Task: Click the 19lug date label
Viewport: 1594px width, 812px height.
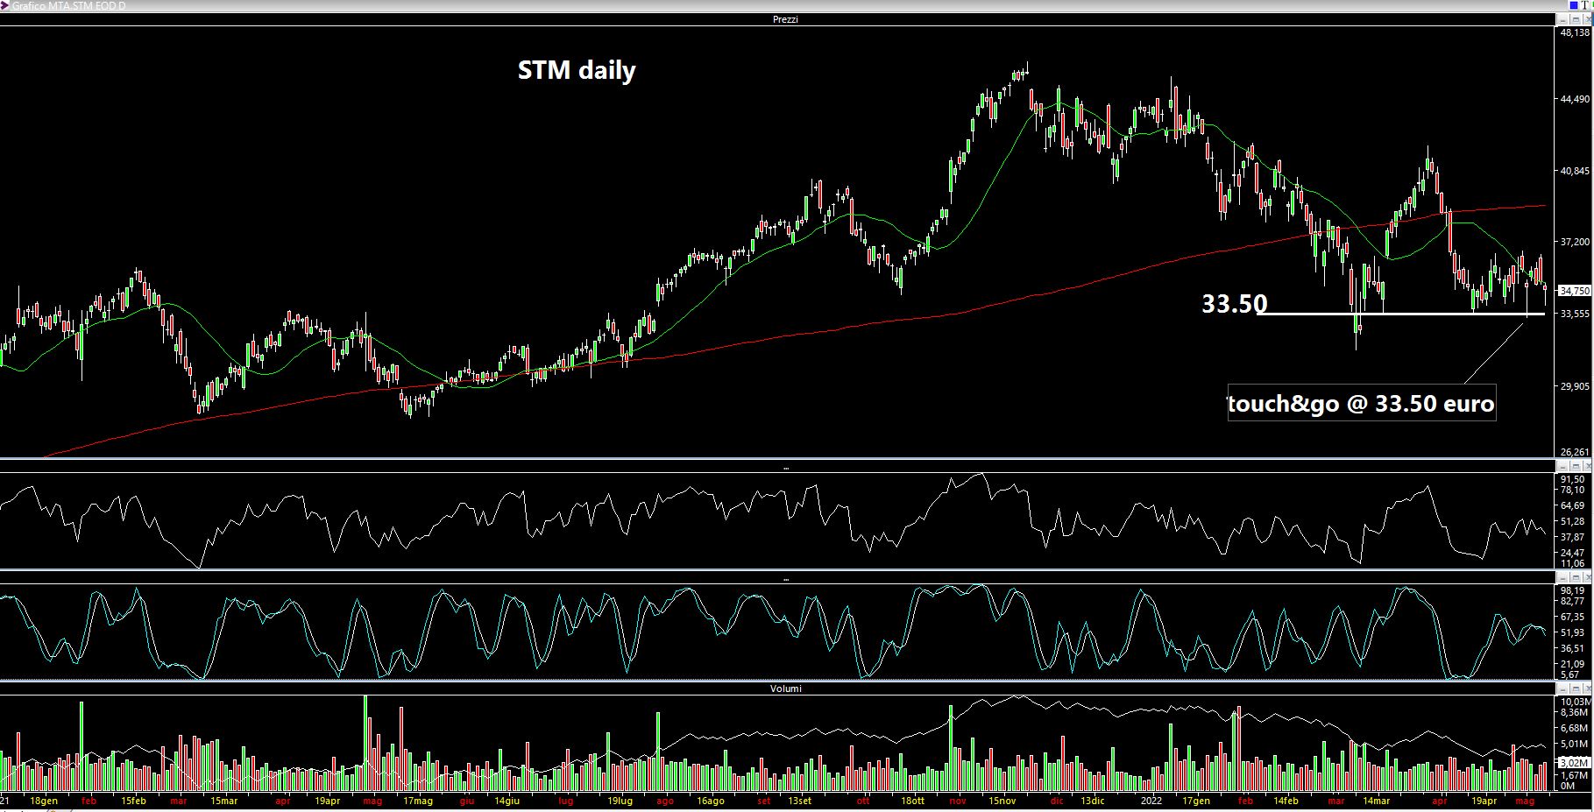Action: pos(620,801)
